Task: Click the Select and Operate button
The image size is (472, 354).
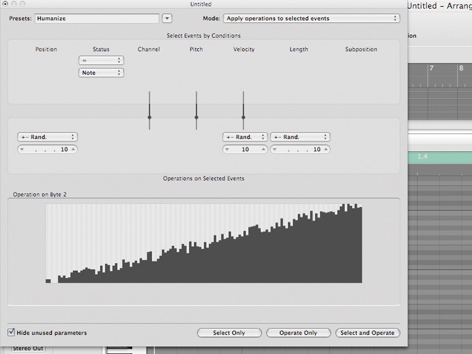Action: click(x=368, y=333)
